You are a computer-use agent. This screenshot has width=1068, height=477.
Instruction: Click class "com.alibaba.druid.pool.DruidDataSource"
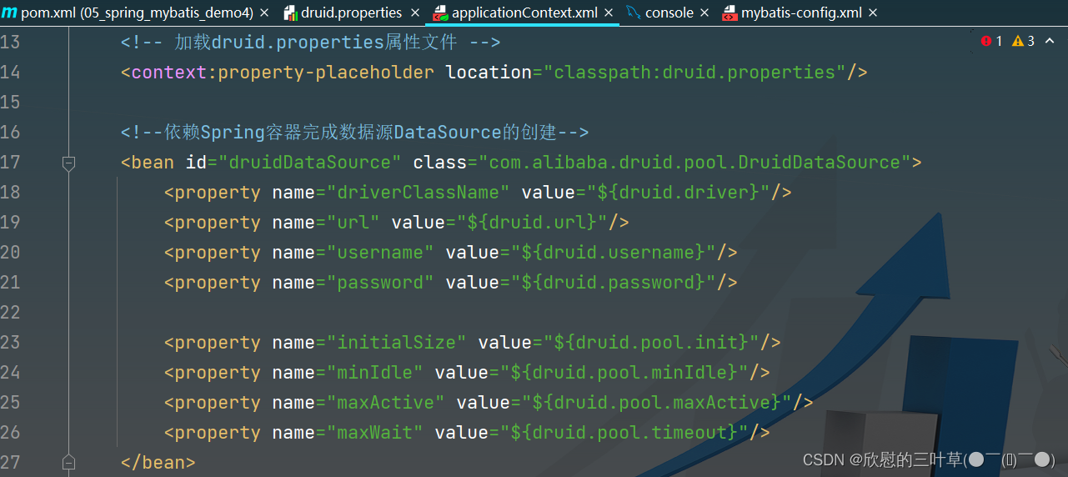coord(695,163)
